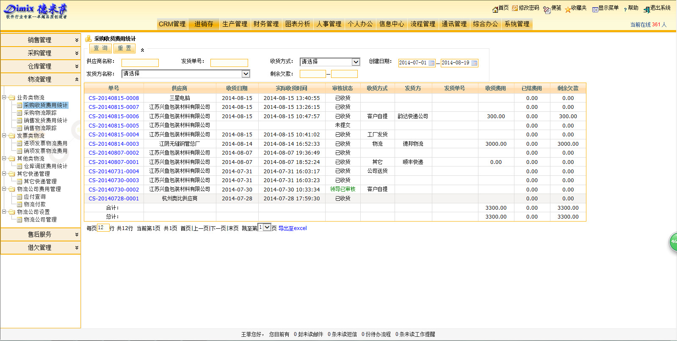Image resolution: width=677 pixels, height=341 pixels.
Task: Collapse the 其他类物流 tree node
Action: 4,158
